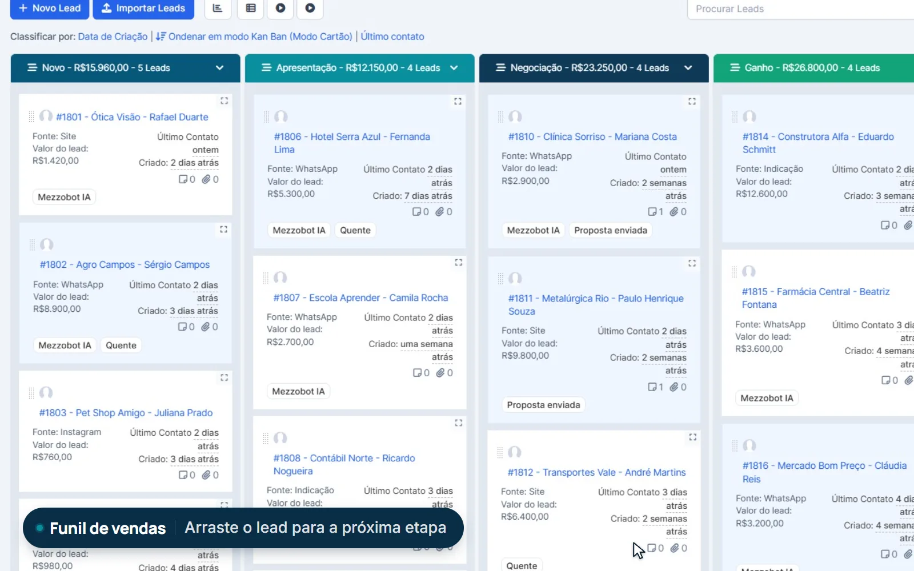The height and width of the screenshot is (571, 914).
Task: Switch to the table list view icon
Action: click(x=251, y=9)
